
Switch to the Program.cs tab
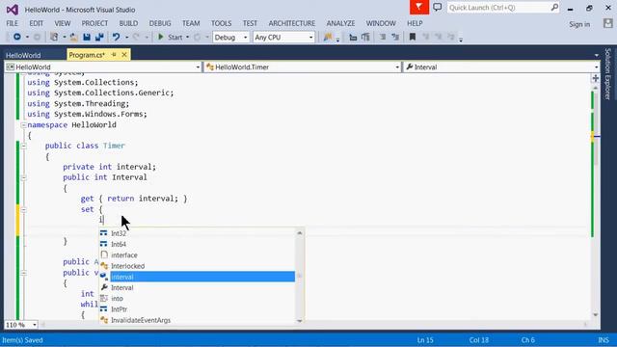[87, 55]
